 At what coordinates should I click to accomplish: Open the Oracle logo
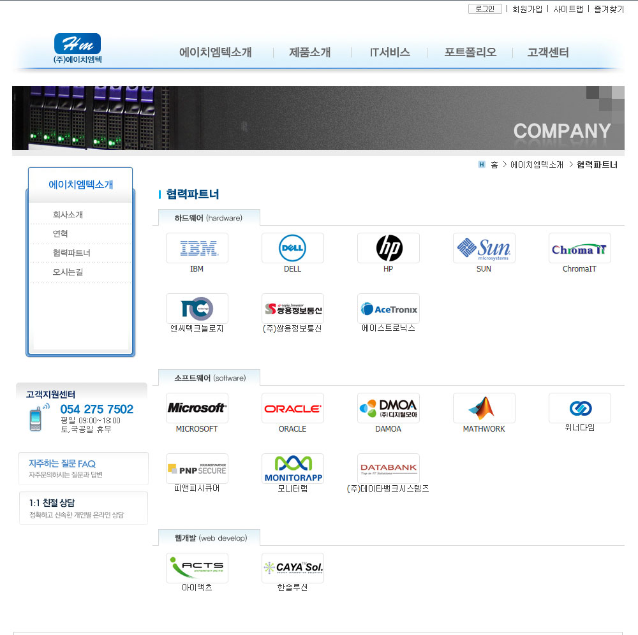[293, 408]
